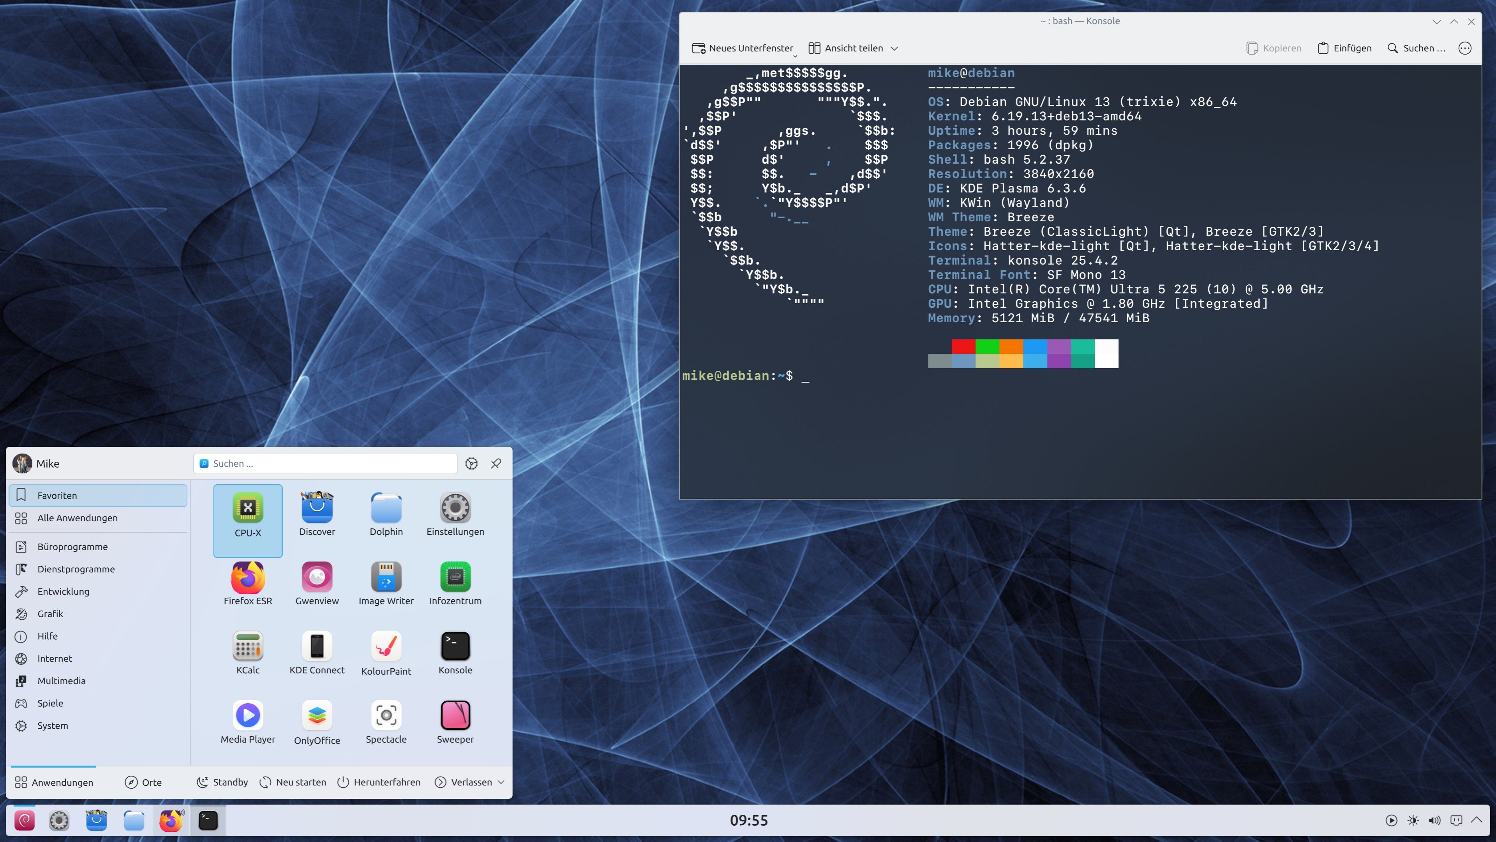The height and width of the screenshot is (842, 1496).
Task: Open the Dienstprogramme category
Action: [x=98, y=569]
